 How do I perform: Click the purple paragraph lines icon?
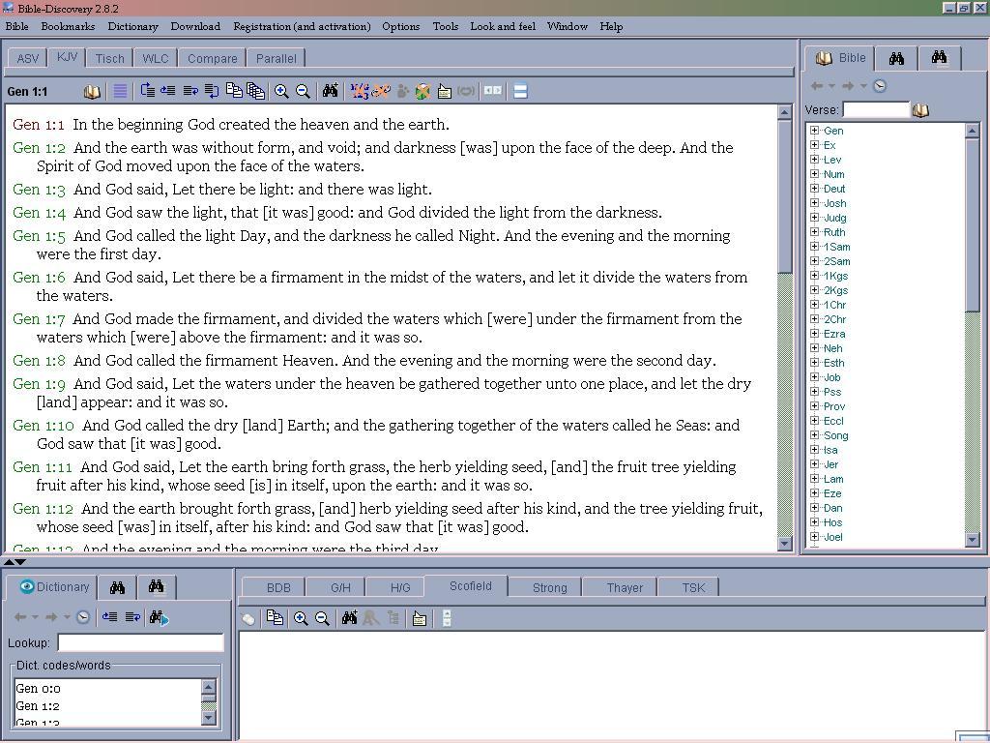120,92
